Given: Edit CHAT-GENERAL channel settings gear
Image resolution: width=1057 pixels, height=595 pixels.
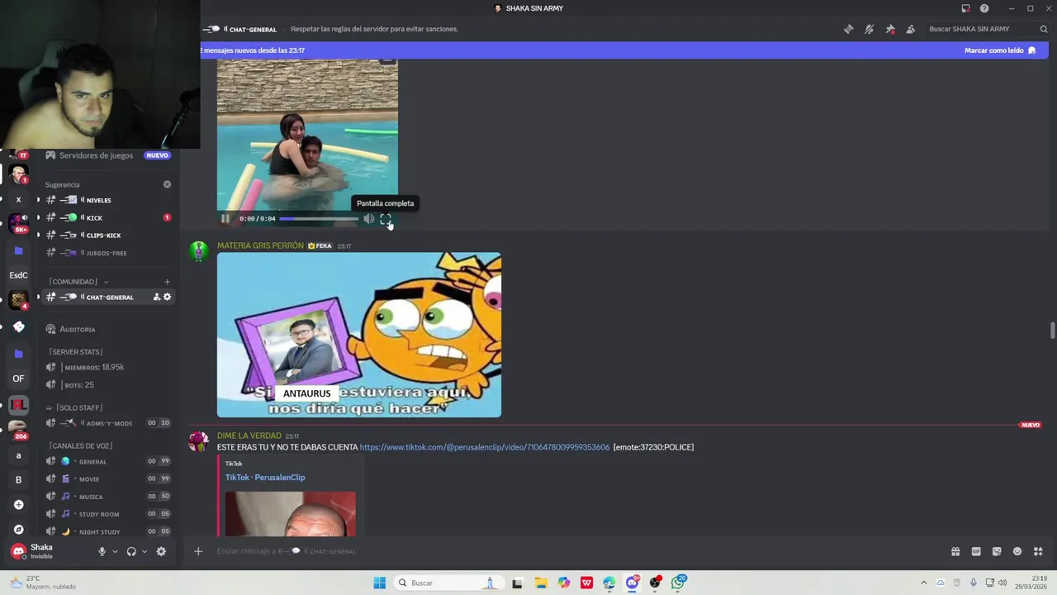Looking at the screenshot, I should (x=167, y=297).
